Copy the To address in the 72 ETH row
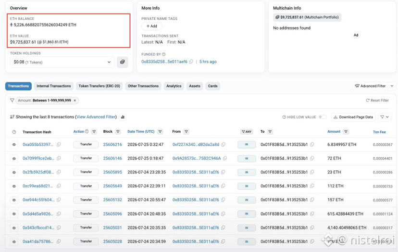Image resolution: width=398 pixels, height=252 pixels. click(312, 158)
